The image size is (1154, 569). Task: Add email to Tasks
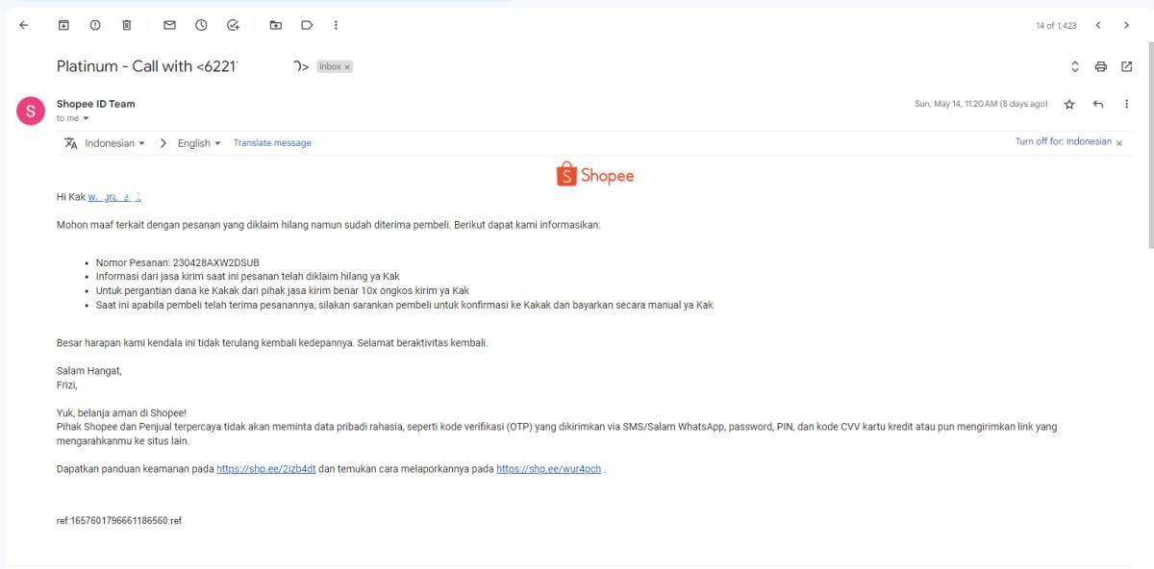pos(233,25)
